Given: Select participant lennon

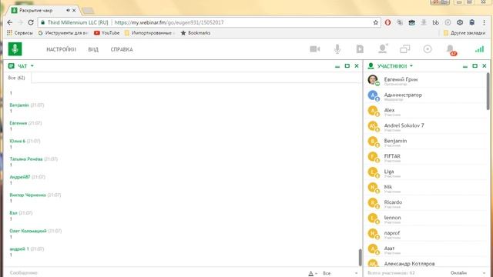Looking at the screenshot, I should coord(424,219).
